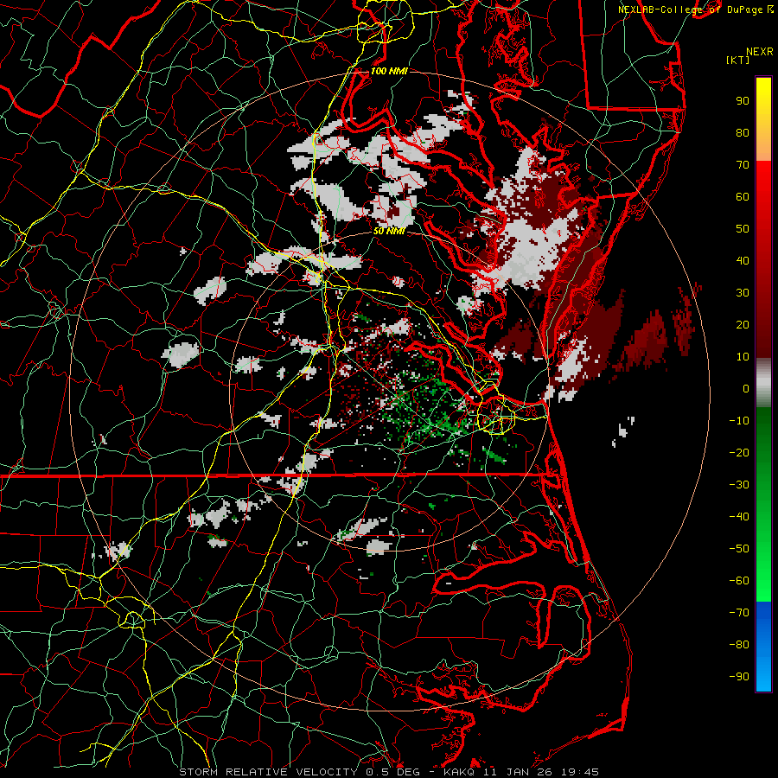Viewport: 778px width, 778px height.
Task: Select the "90" value on the velocity scale
Action: pos(743,101)
